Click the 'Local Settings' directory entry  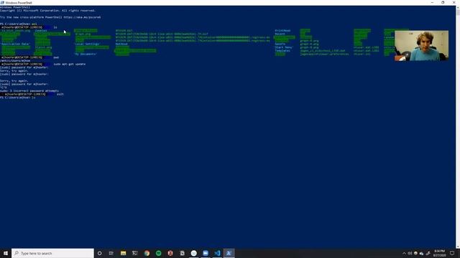click(x=87, y=44)
